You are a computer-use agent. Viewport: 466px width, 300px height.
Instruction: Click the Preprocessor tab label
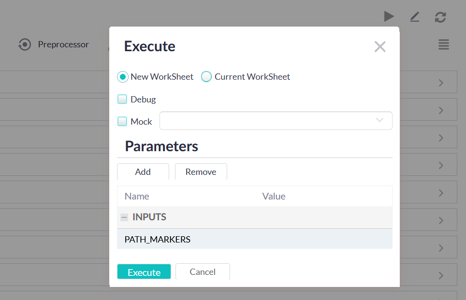point(63,44)
